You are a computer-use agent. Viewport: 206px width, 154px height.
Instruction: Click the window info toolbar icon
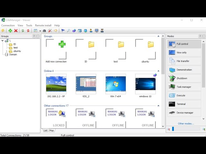click(80, 31)
